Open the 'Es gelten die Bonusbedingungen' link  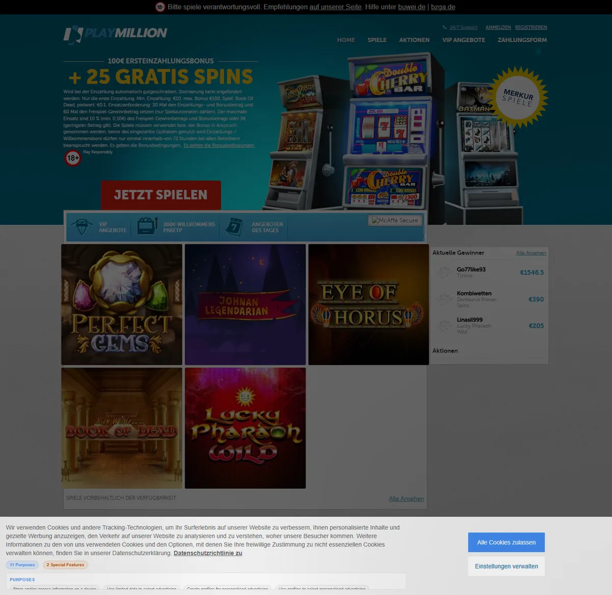tap(219, 145)
